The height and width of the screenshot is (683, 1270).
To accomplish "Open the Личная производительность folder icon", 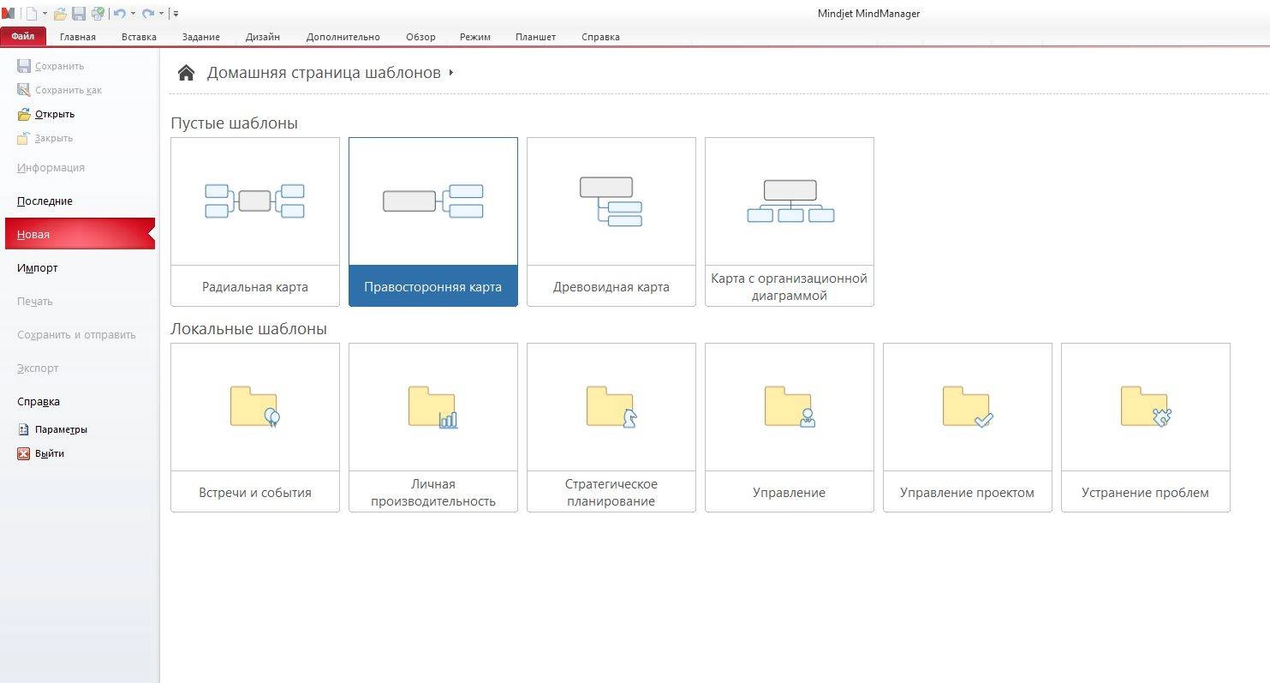I will click(x=433, y=407).
